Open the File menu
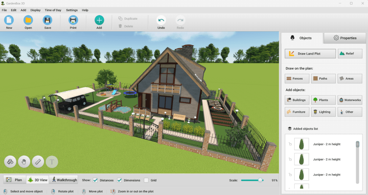 pyautogui.click(x=4, y=10)
